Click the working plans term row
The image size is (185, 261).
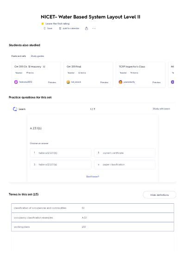point(92,227)
